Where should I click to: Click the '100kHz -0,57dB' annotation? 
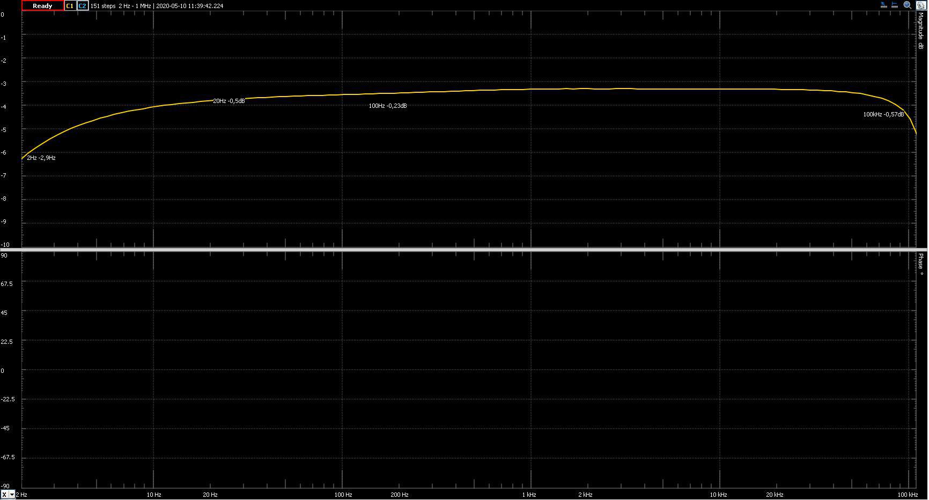point(883,115)
